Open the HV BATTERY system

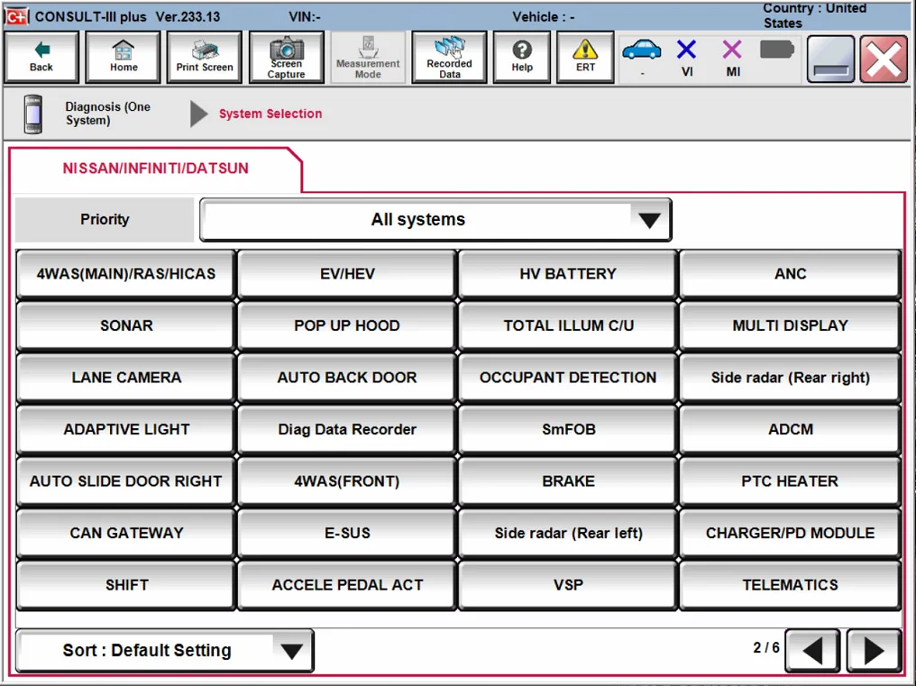point(566,273)
